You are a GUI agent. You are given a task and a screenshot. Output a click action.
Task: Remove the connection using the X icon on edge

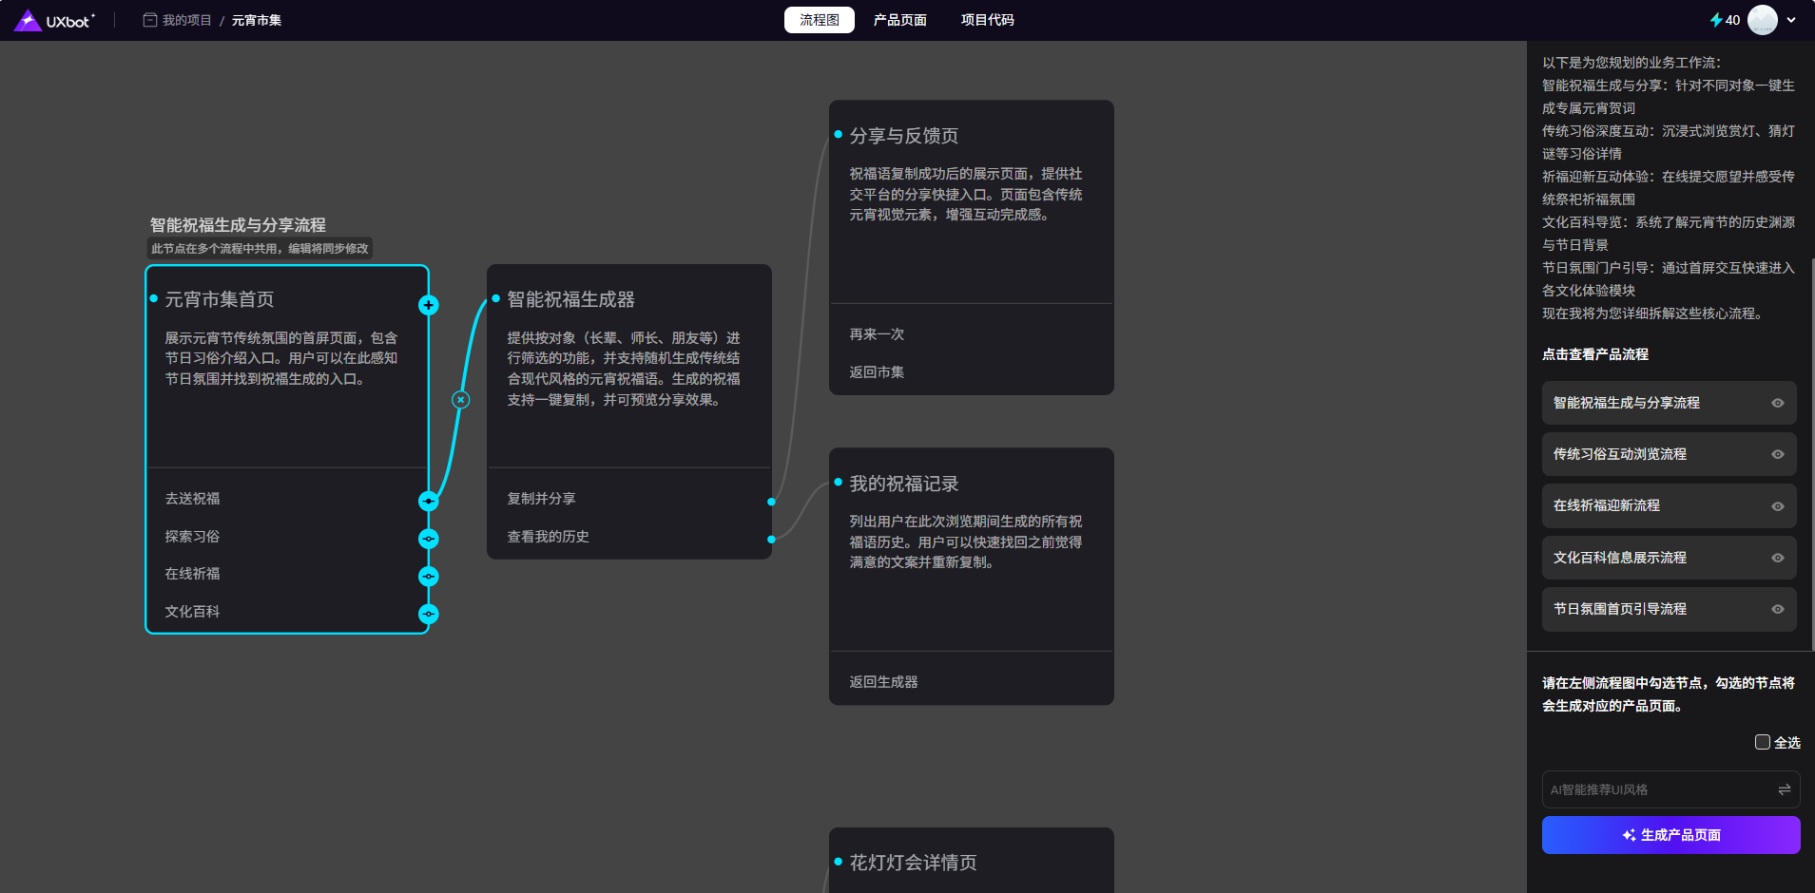[x=460, y=400]
